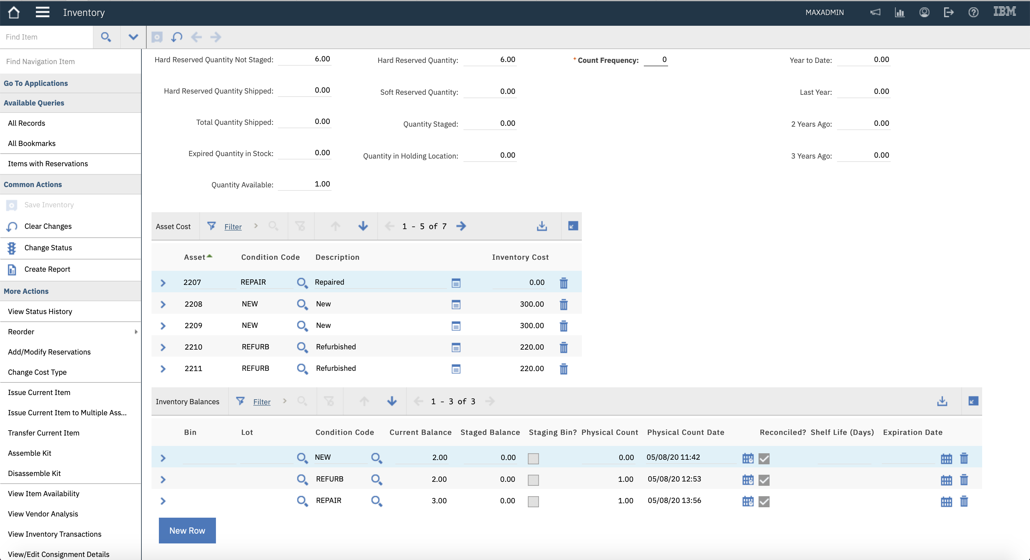Expand the Reorder submenu arrow

136,332
